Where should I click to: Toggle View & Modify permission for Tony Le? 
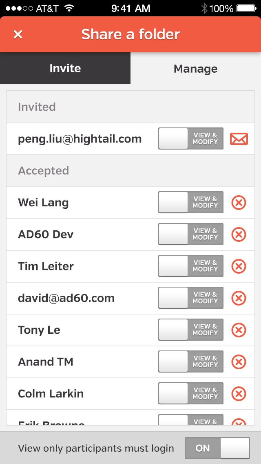[191, 330]
